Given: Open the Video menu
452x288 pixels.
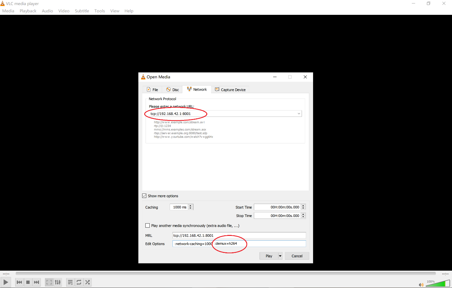Looking at the screenshot, I should coord(64,11).
